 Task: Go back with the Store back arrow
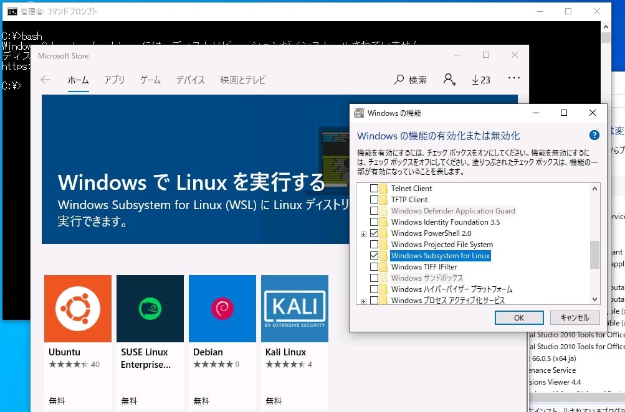(45, 80)
